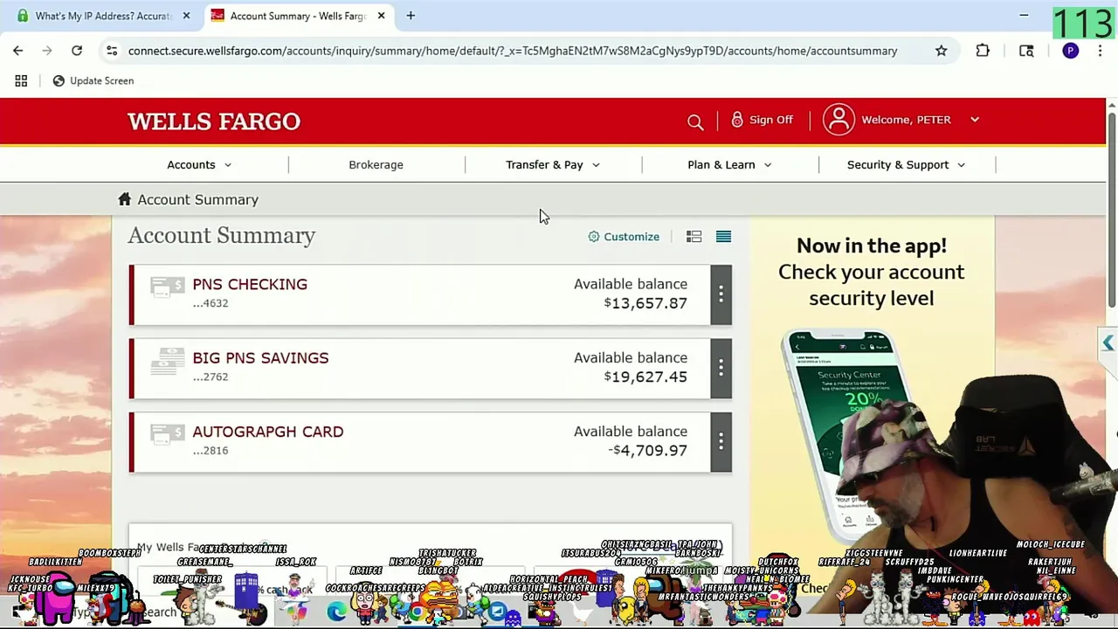Open a new browser tab
This screenshot has height=629, width=1118.
[x=411, y=16]
